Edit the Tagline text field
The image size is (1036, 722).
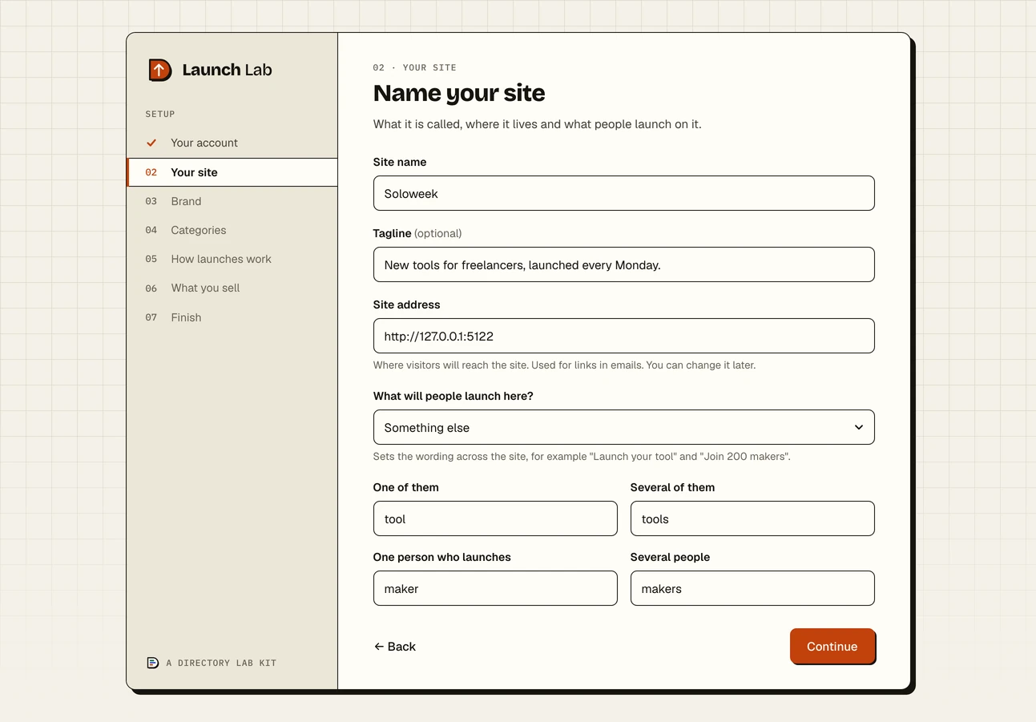pos(623,264)
